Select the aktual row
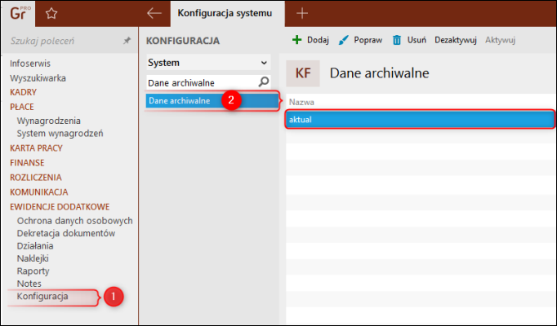This screenshot has height=326, width=557. coord(420,120)
